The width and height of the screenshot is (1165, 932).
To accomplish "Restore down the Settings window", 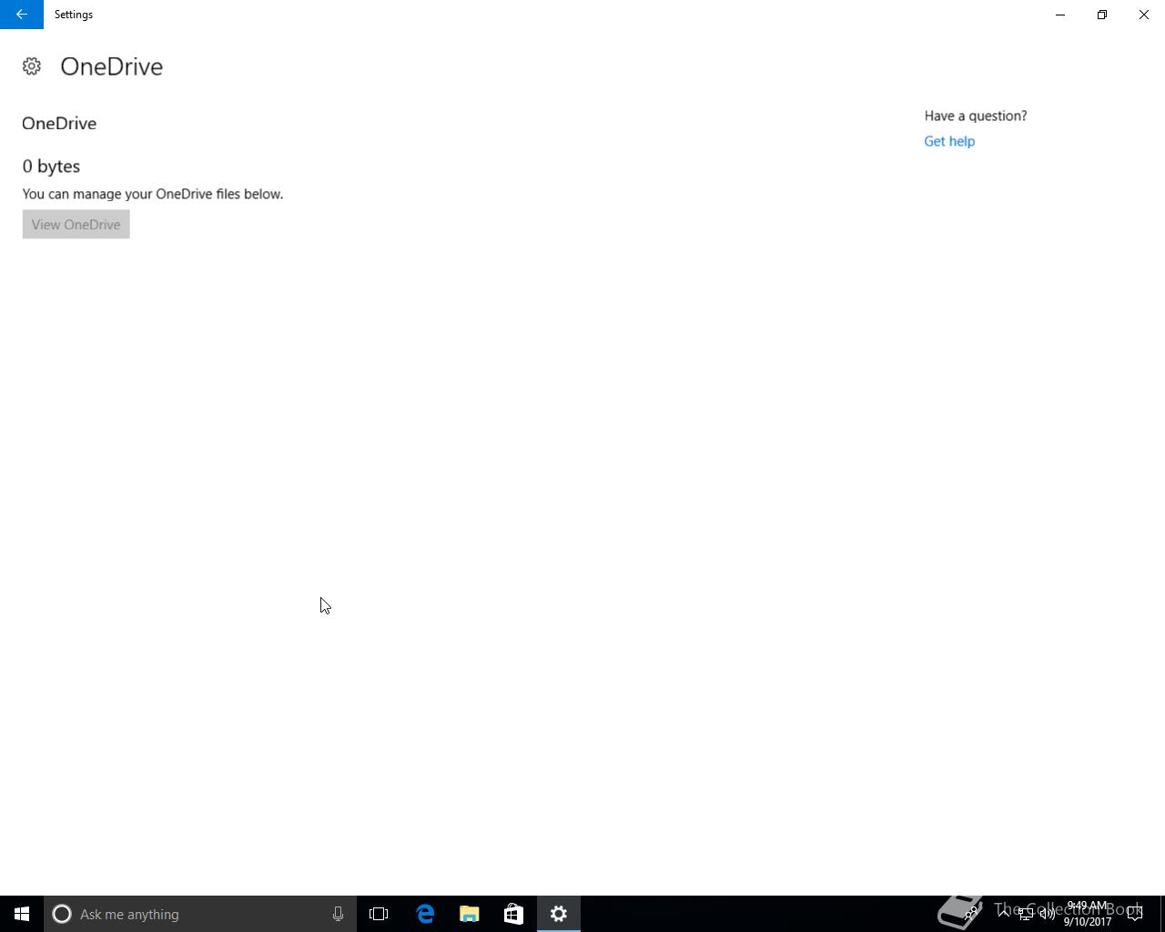I will pos(1102,15).
